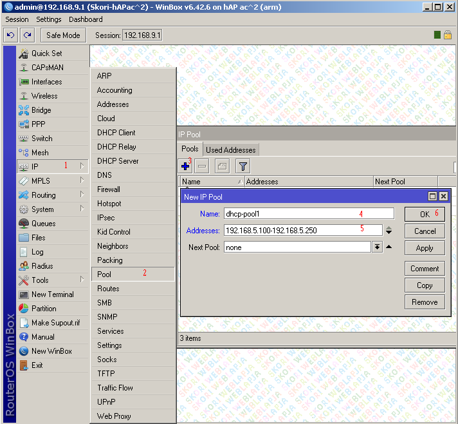Click the blue plus Add pool icon

tap(186, 166)
